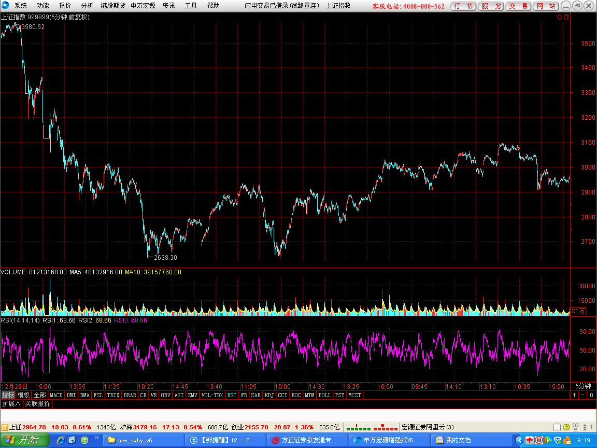The height and width of the screenshot is (448, 597).
Task: Click the X1万 volume scale label
Action: [x=578, y=311]
